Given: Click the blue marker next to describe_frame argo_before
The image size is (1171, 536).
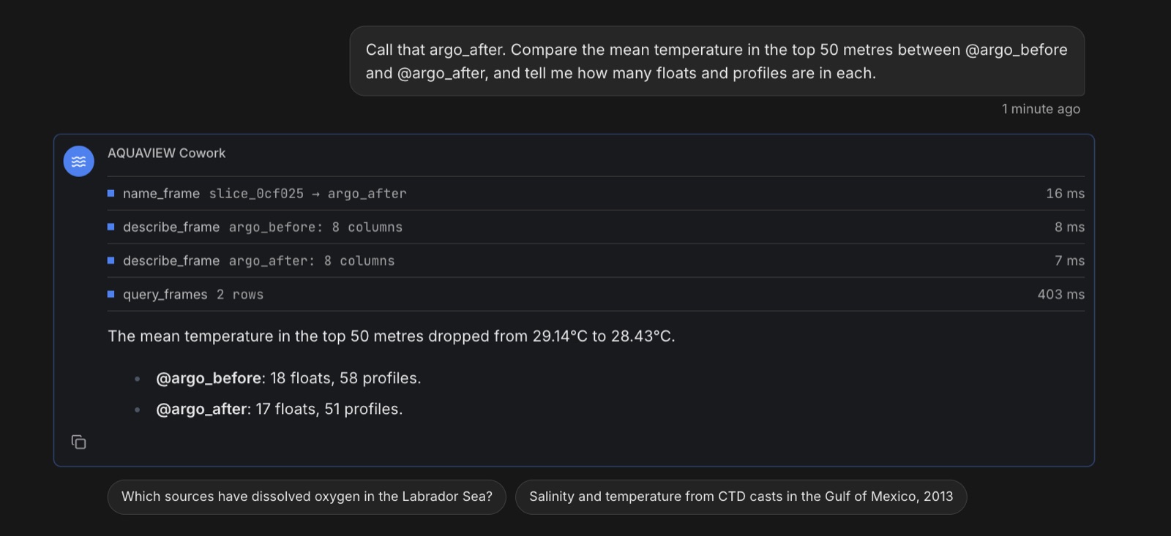Looking at the screenshot, I should 111,227.
